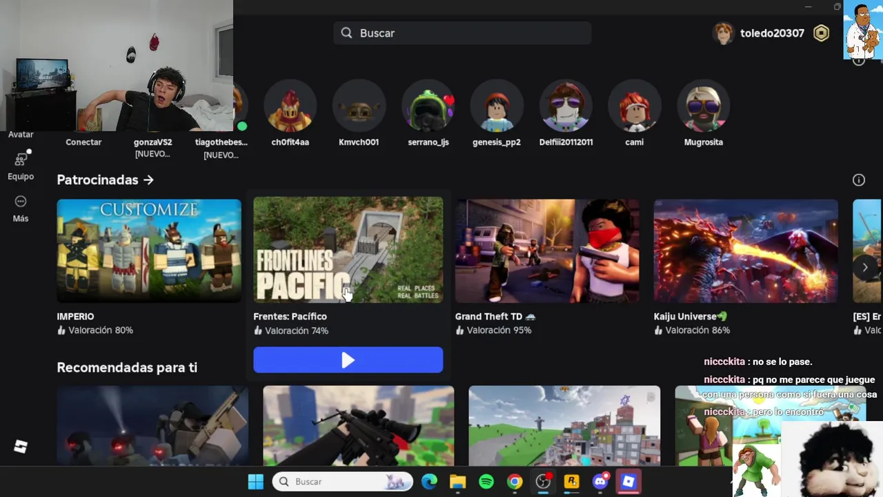Open friend genesis_pp2's avatar

(x=497, y=106)
